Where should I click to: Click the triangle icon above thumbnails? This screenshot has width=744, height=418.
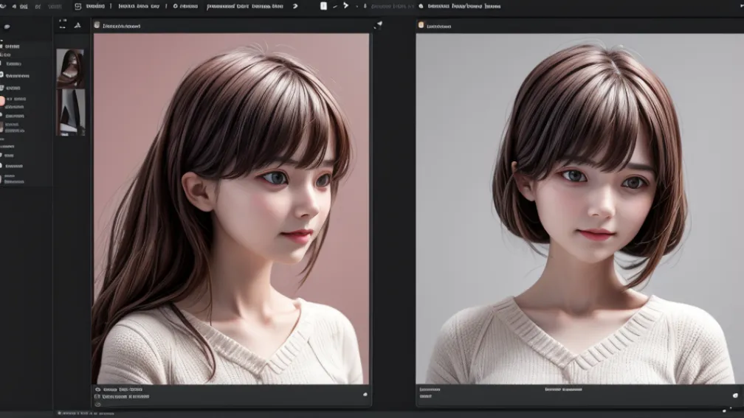[x=77, y=25]
